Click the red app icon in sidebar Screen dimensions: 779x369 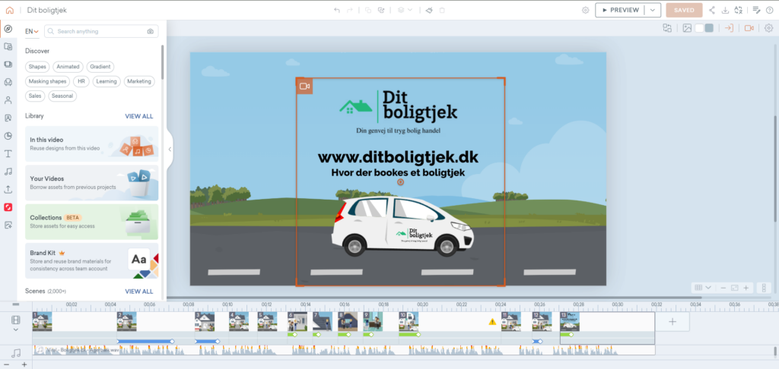coord(8,207)
